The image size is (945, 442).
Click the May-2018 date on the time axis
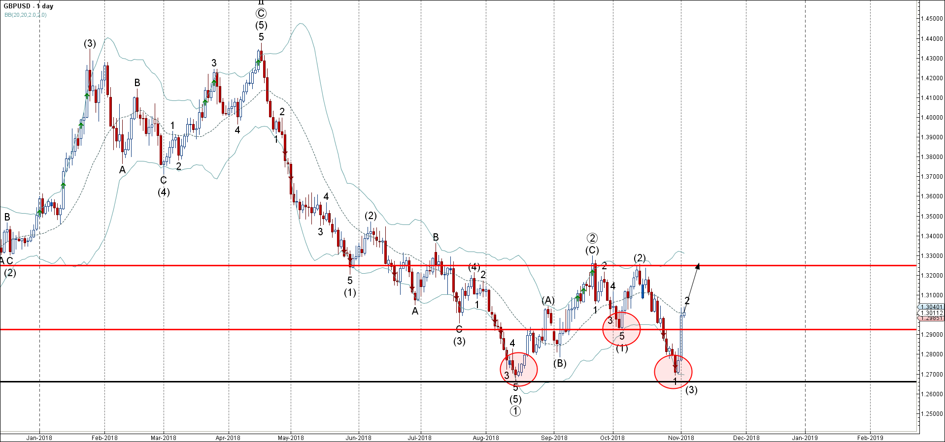tap(291, 438)
